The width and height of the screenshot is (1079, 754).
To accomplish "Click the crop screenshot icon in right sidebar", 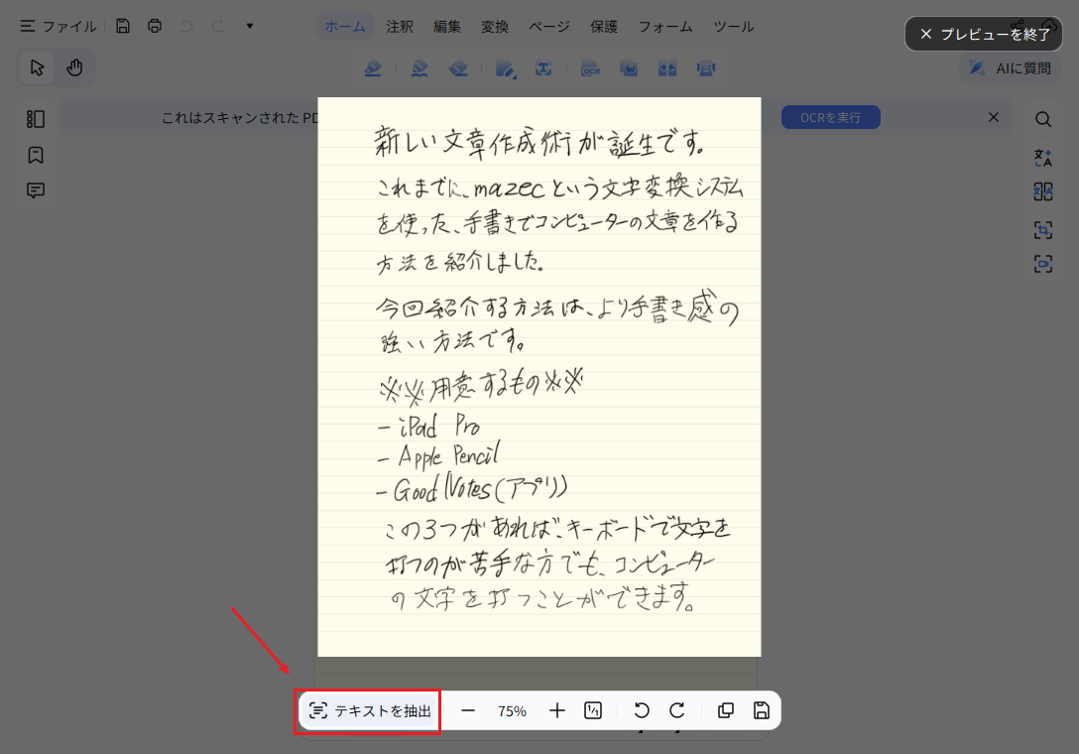I will point(1043,229).
